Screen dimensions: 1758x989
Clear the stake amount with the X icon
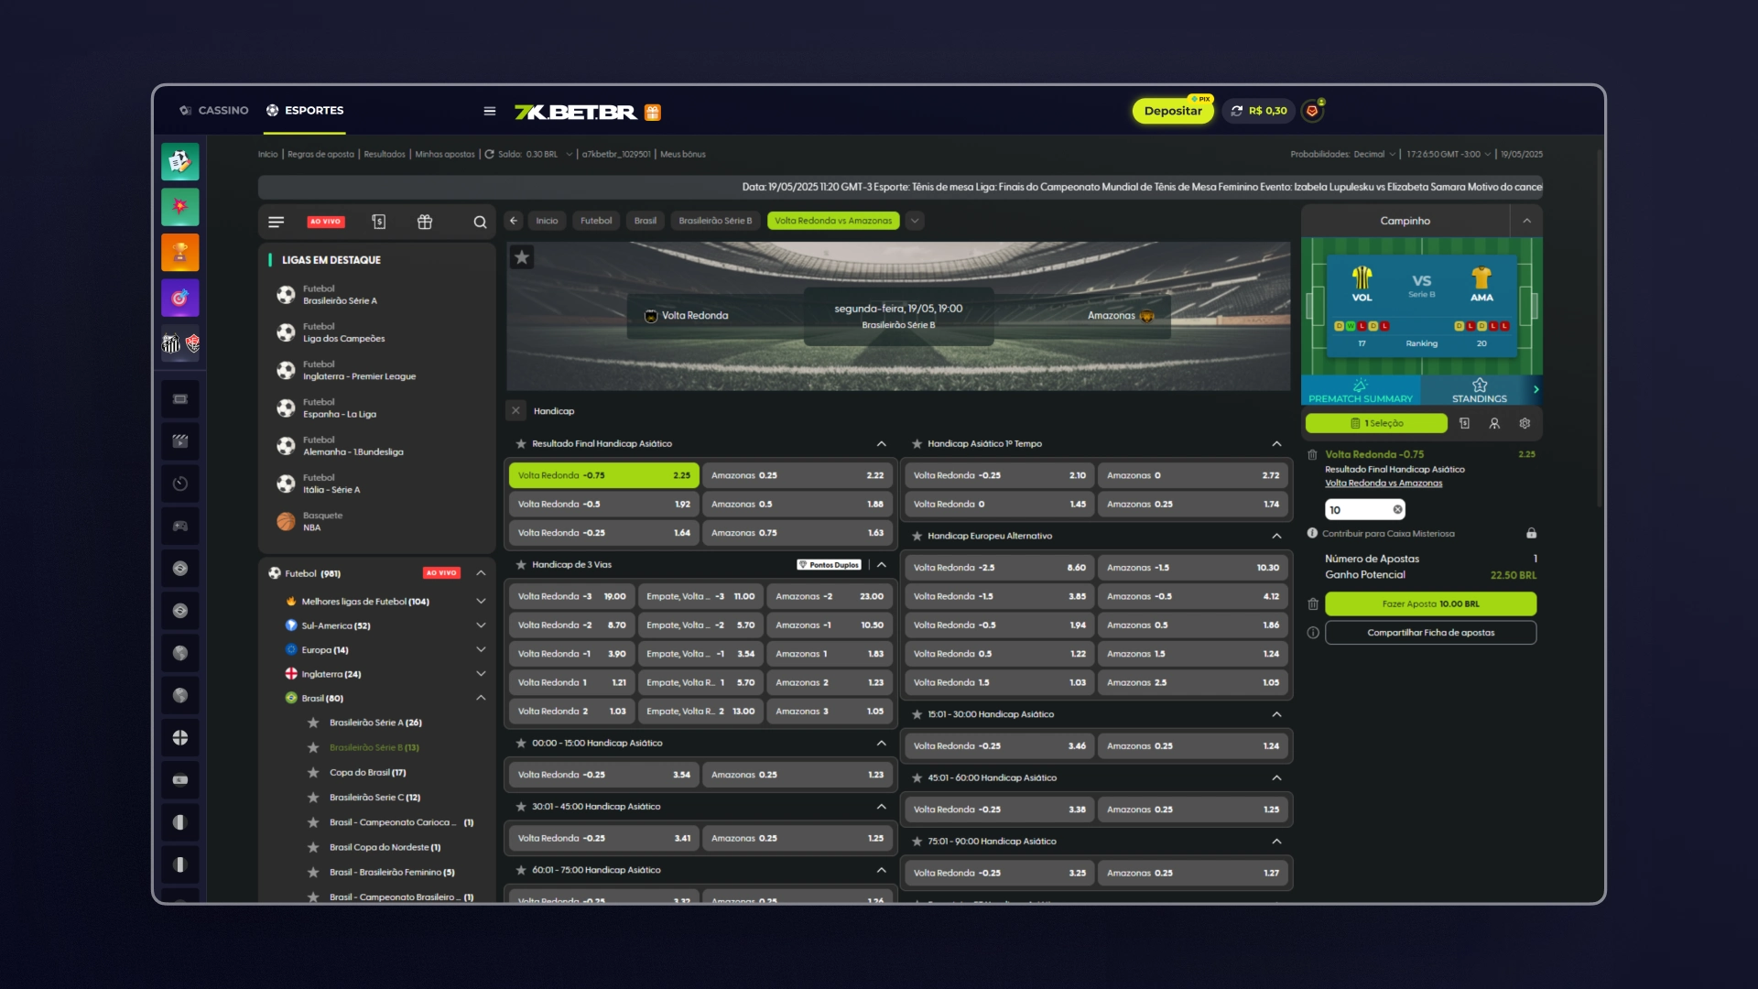(x=1397, y=509)
